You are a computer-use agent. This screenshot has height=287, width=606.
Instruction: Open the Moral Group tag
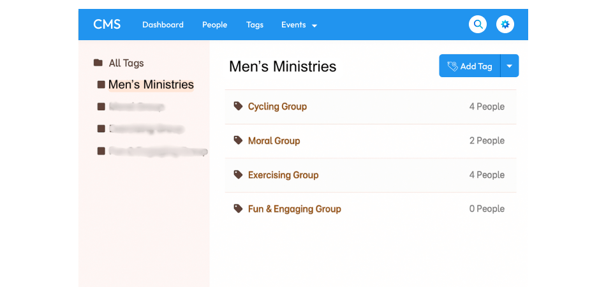click(x=274, y=140)
